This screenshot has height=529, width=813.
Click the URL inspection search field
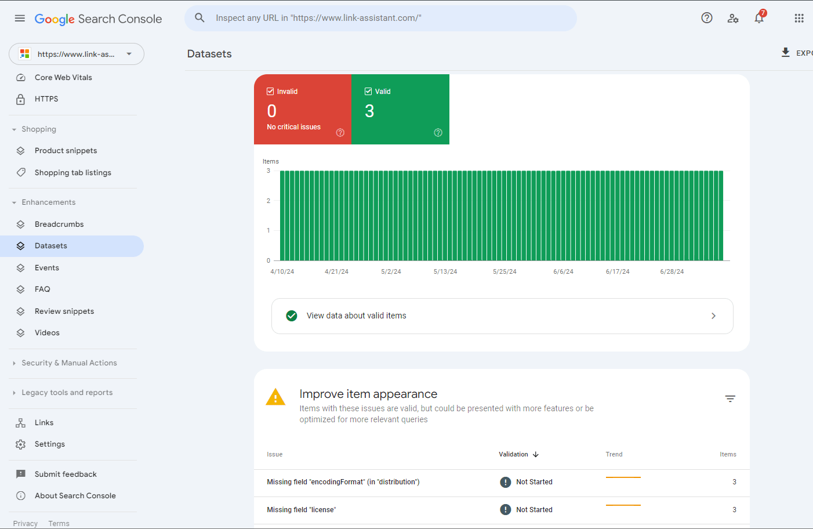(381, 18)
